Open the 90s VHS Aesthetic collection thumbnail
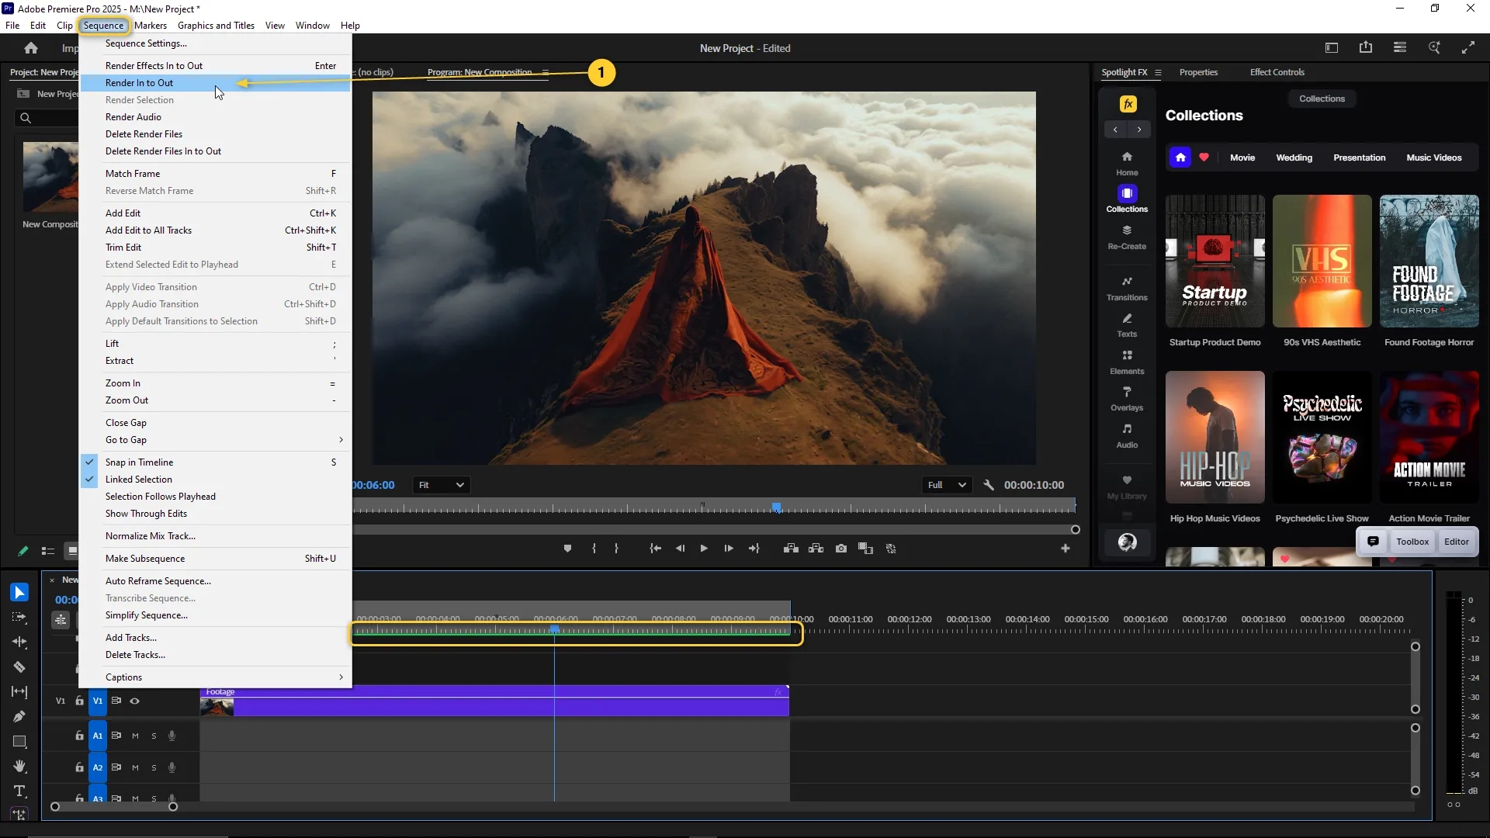 point(1322,261)
